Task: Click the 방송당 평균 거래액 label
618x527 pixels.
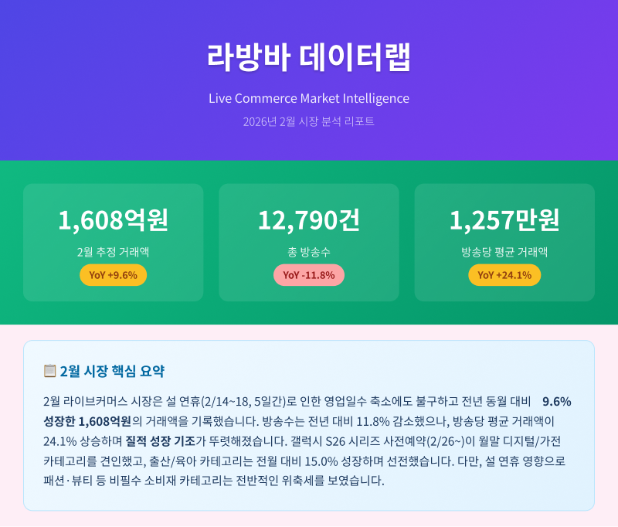Action: click(504, 252)
